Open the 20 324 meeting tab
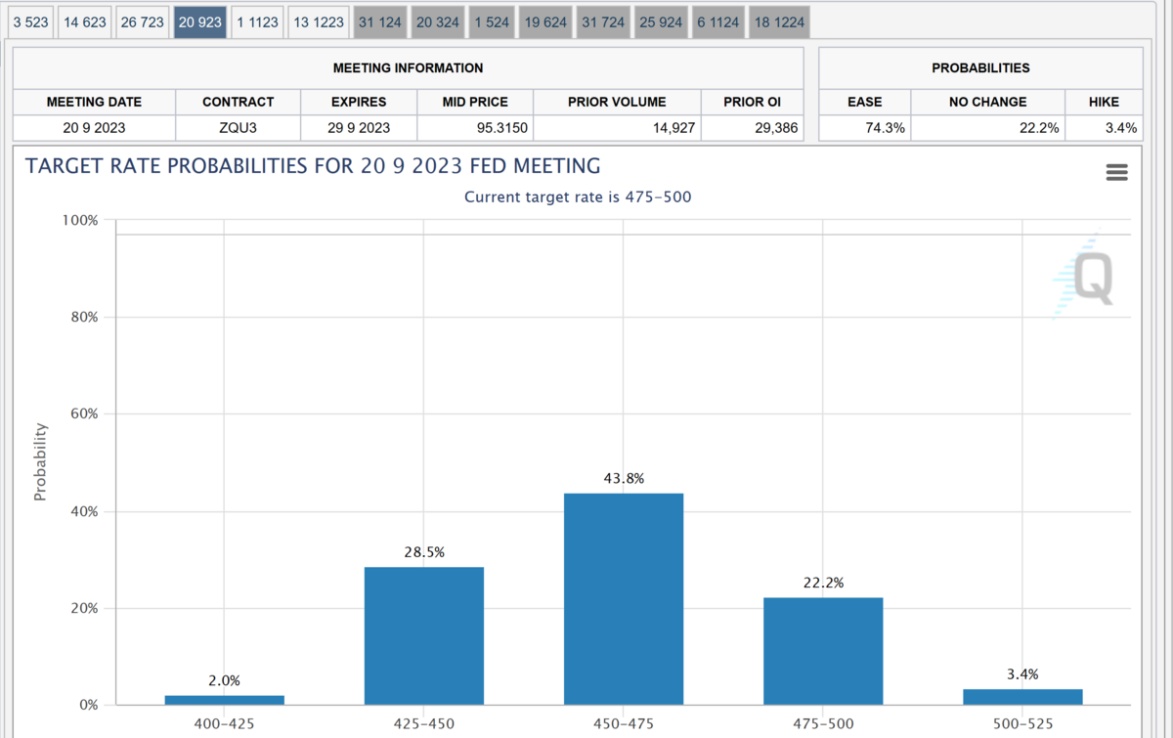Viewport: 1173px width, 738px height. (437, 22)
